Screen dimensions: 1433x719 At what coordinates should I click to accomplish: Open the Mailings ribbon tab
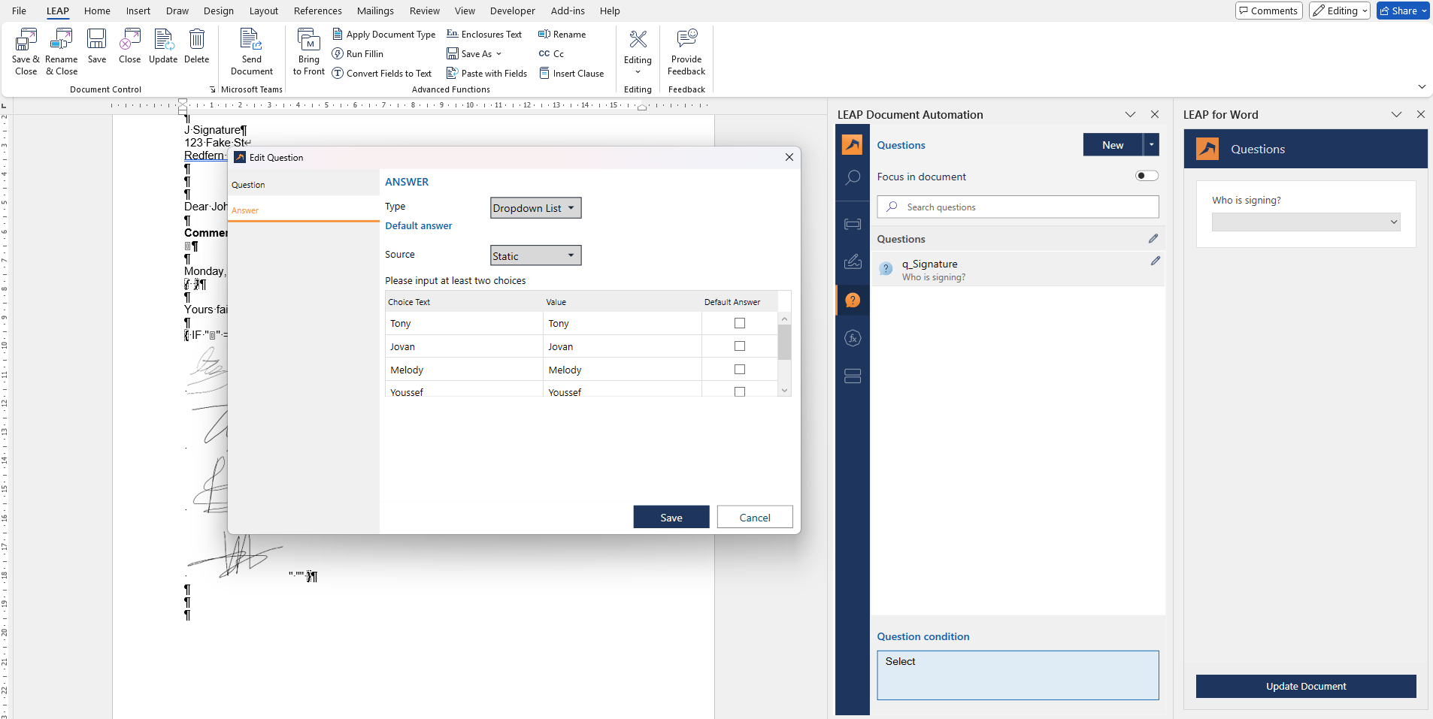(374, 11)
